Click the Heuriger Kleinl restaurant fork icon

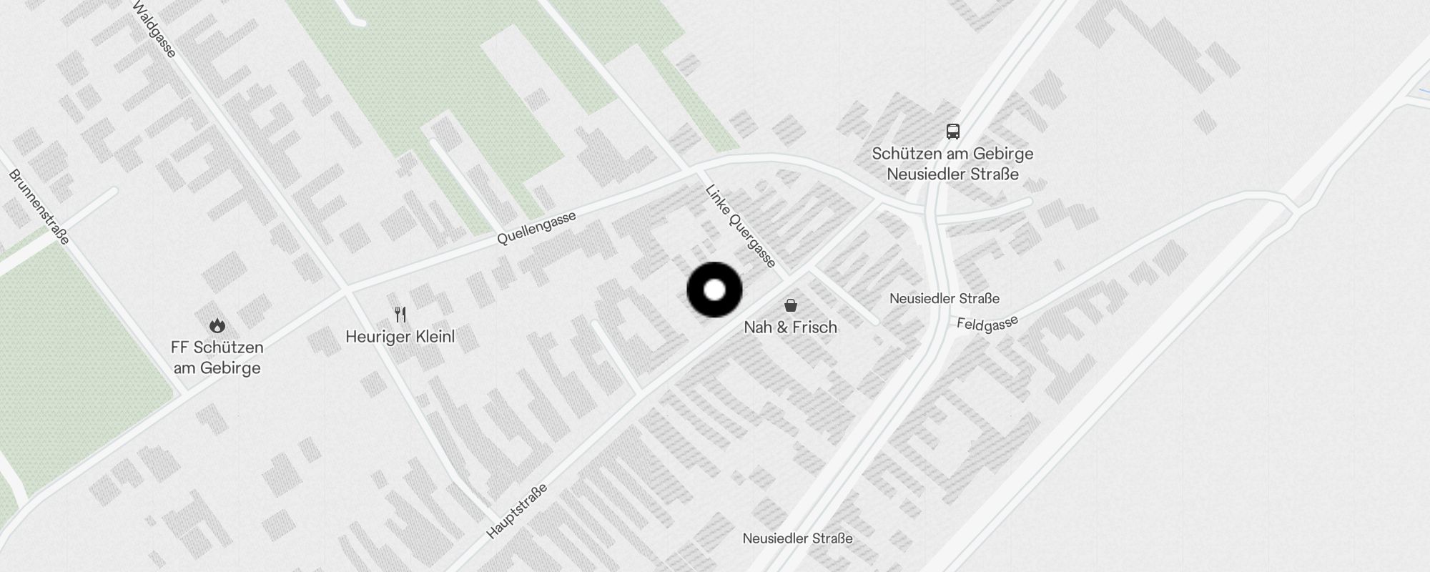point(400,315)
